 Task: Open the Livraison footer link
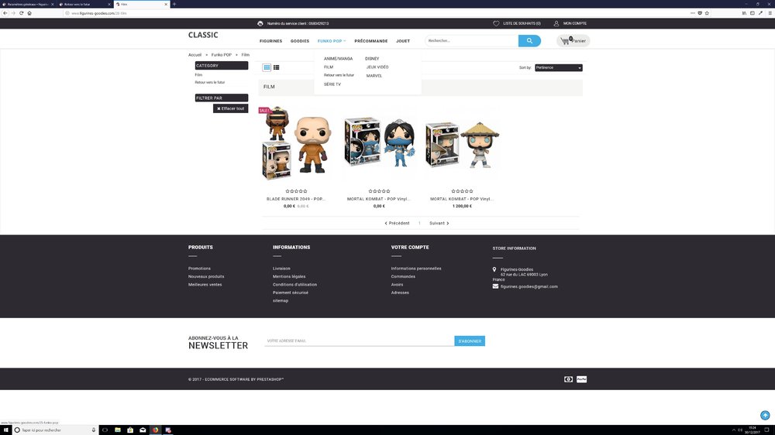click(281, 269)
